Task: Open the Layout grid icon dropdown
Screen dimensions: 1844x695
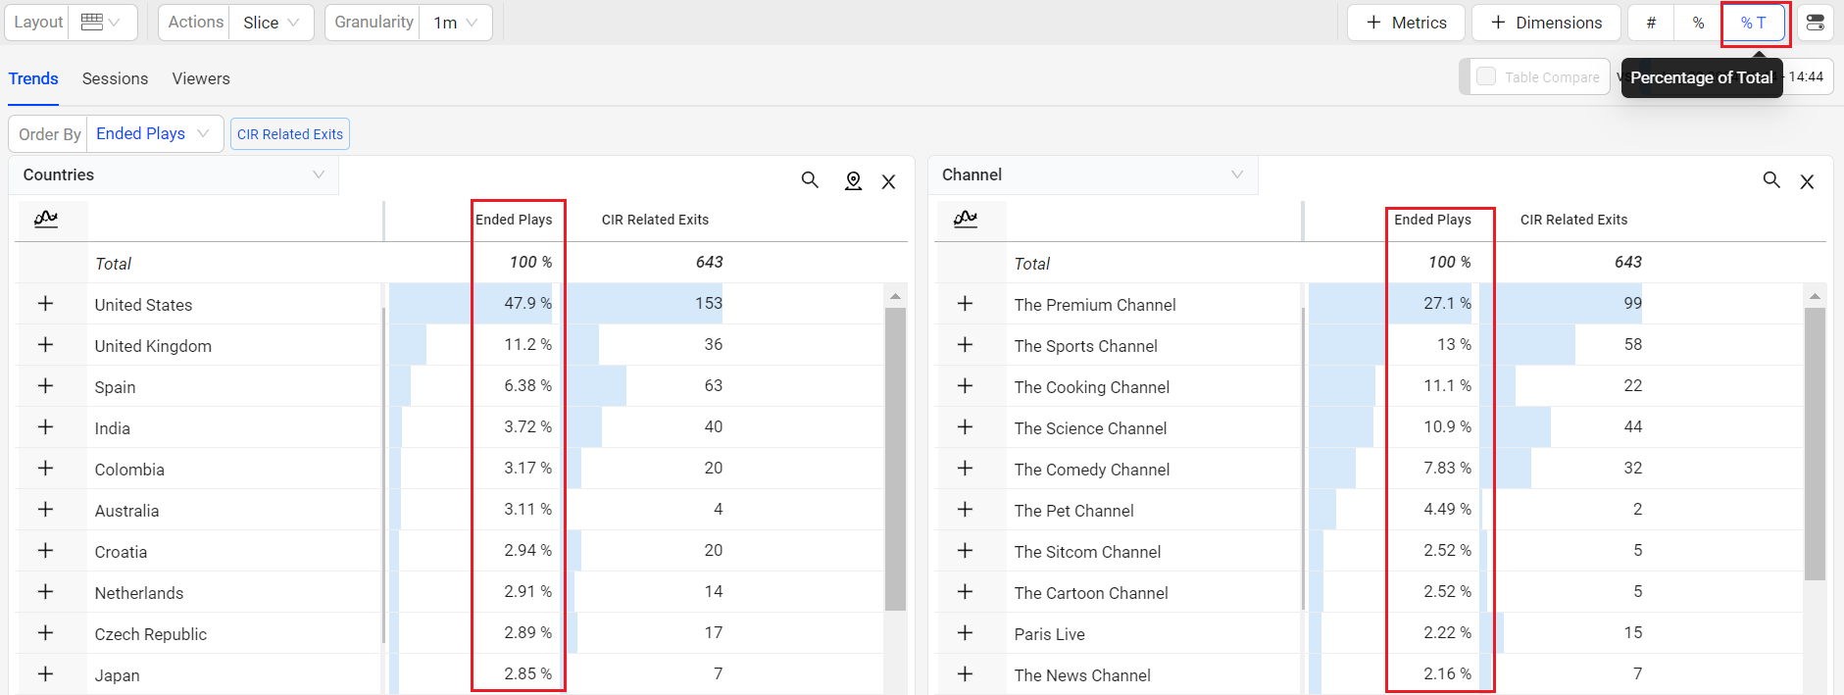Action: pyautogui.click(x=102, y=23)
